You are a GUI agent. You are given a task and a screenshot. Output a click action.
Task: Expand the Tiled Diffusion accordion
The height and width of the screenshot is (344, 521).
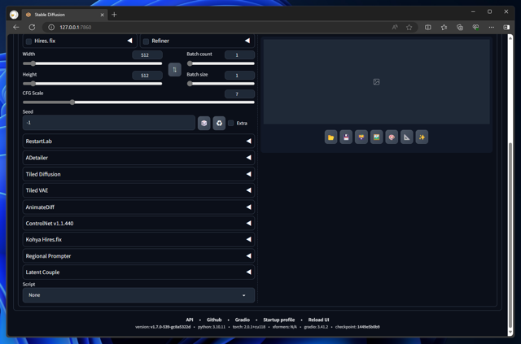[138, 174]
